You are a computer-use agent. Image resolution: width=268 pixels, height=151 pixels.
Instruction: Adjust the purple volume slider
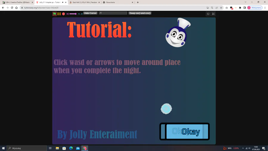pos(73,14)
